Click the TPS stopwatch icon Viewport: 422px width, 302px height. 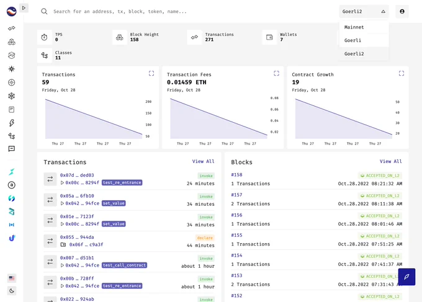pos(45,37)
